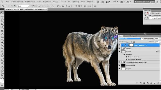161x90 pixels.
Task: Toggle Quick Mask mode
Action: tap(2, 85)
